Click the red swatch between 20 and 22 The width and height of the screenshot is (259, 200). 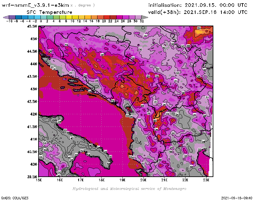point(107,17)
